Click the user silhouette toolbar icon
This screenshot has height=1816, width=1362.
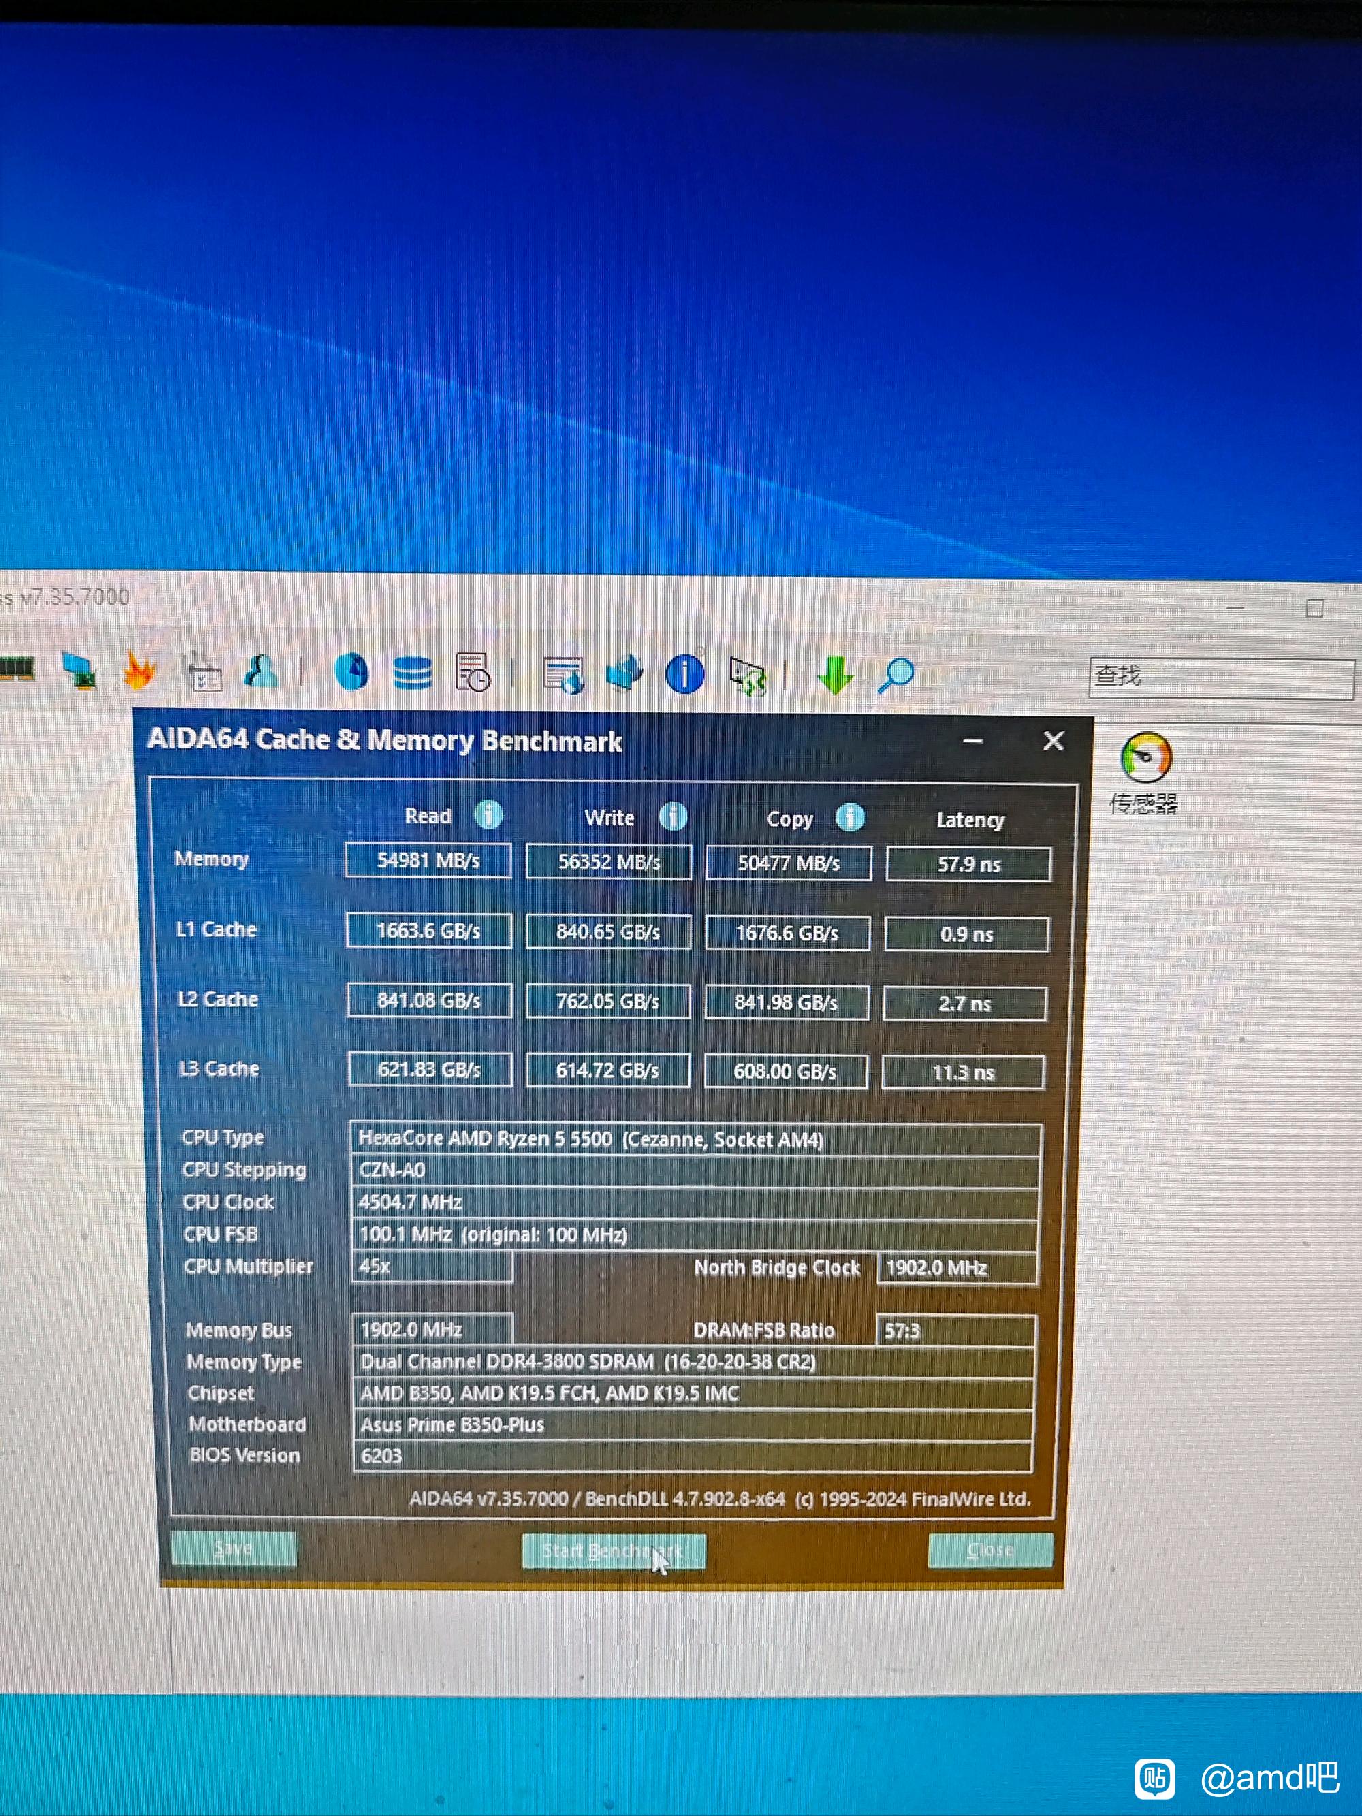[x=261, y=671]
